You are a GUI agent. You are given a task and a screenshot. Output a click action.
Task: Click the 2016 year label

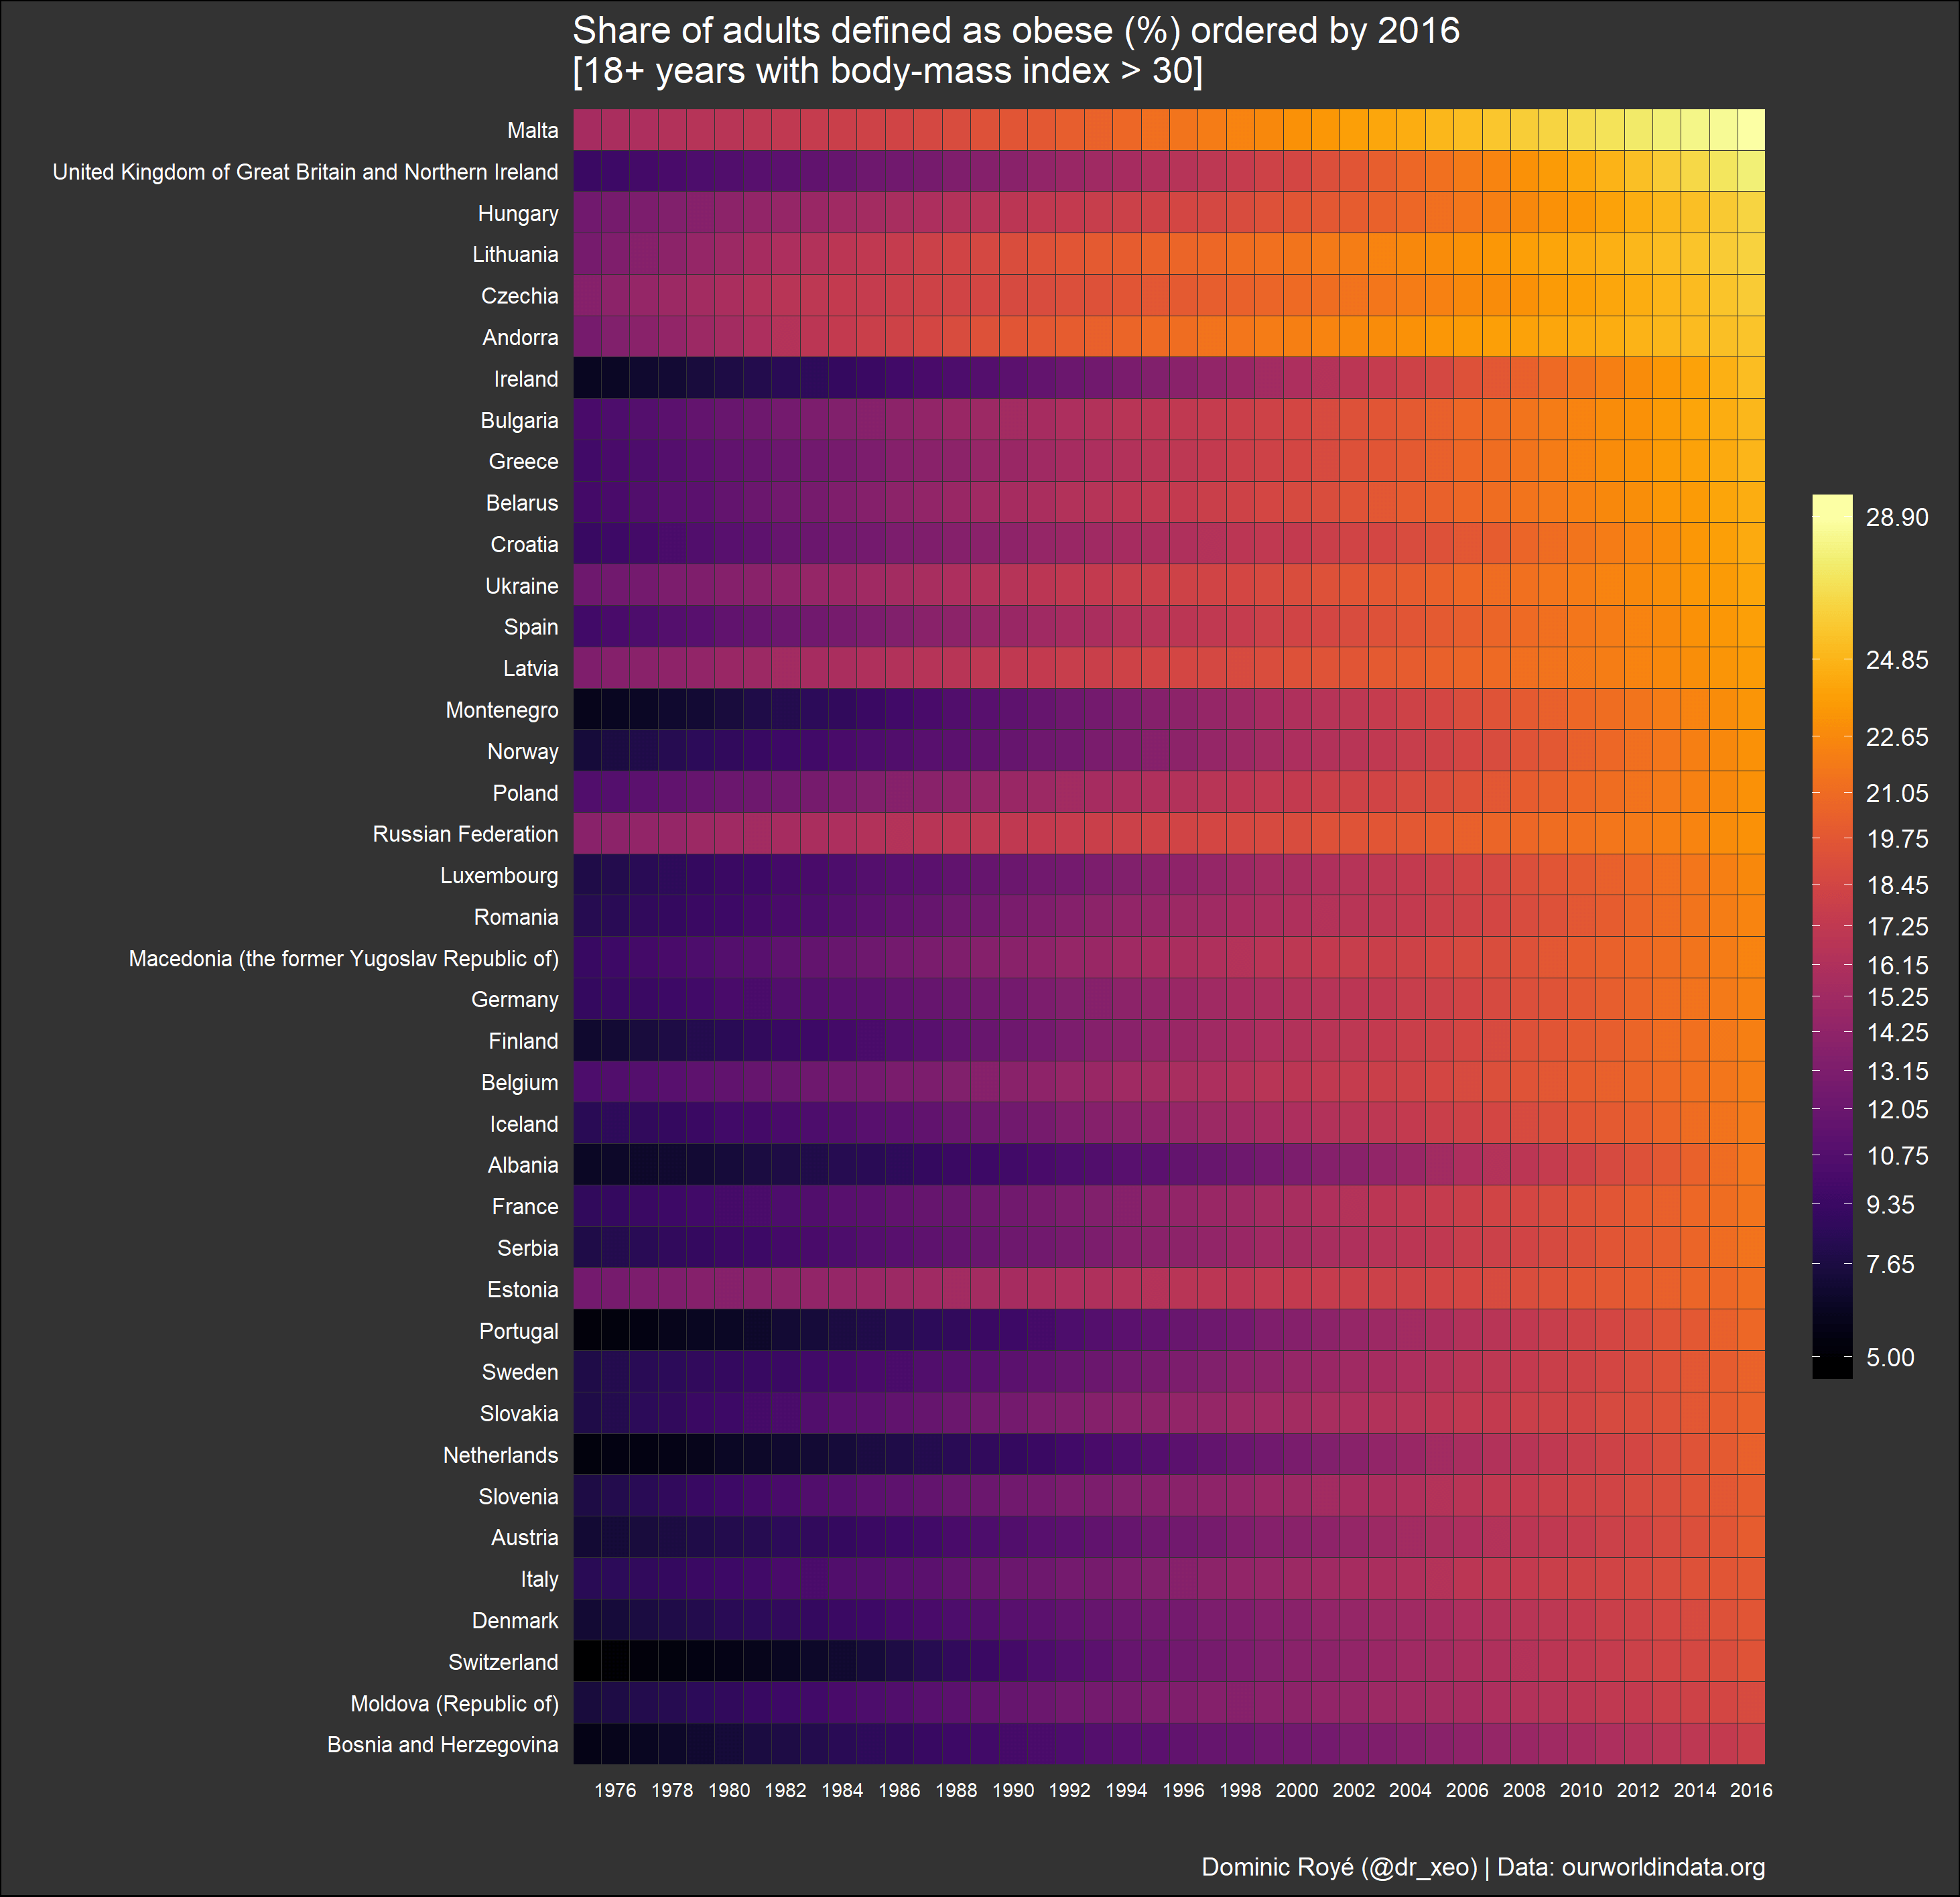click(x=1752, y=1790)
